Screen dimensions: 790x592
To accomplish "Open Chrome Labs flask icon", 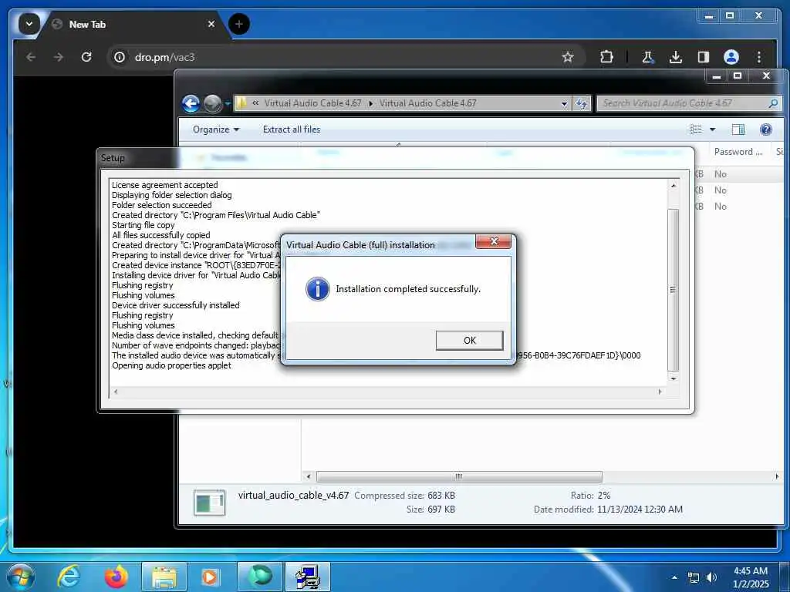I will point(647,57).
